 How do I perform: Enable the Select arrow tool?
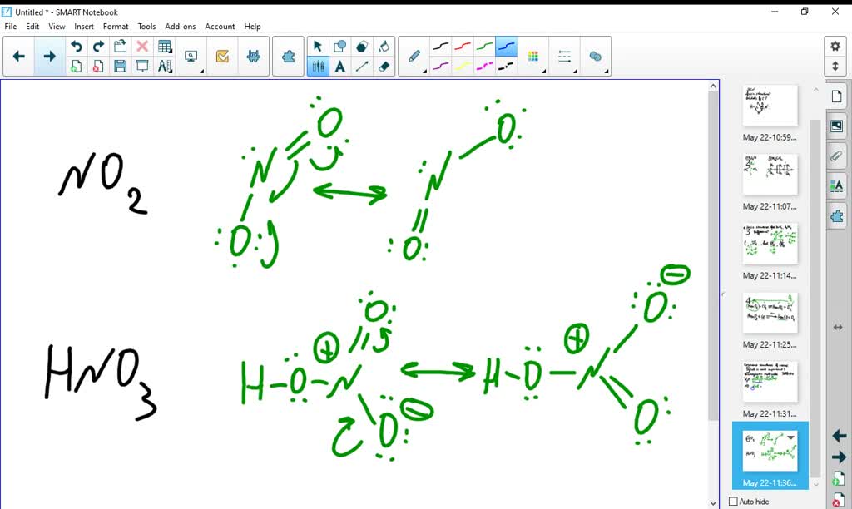pyautogui.click(x=318, y=46)
